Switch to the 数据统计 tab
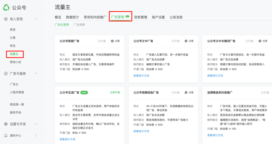 (72, 17)
